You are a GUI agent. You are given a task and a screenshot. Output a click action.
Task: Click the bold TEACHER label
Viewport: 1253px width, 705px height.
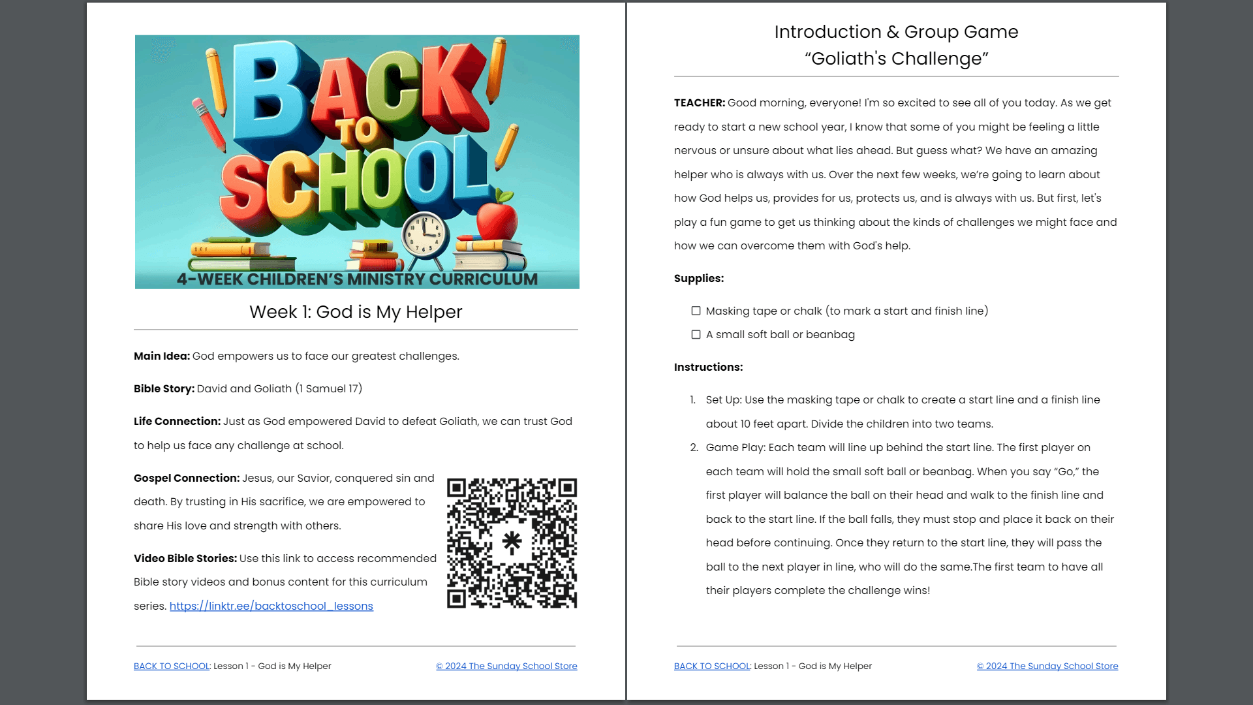[x=699, y=102]
